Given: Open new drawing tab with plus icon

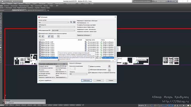Looking at the screenshot, I should tap(48, 10).
